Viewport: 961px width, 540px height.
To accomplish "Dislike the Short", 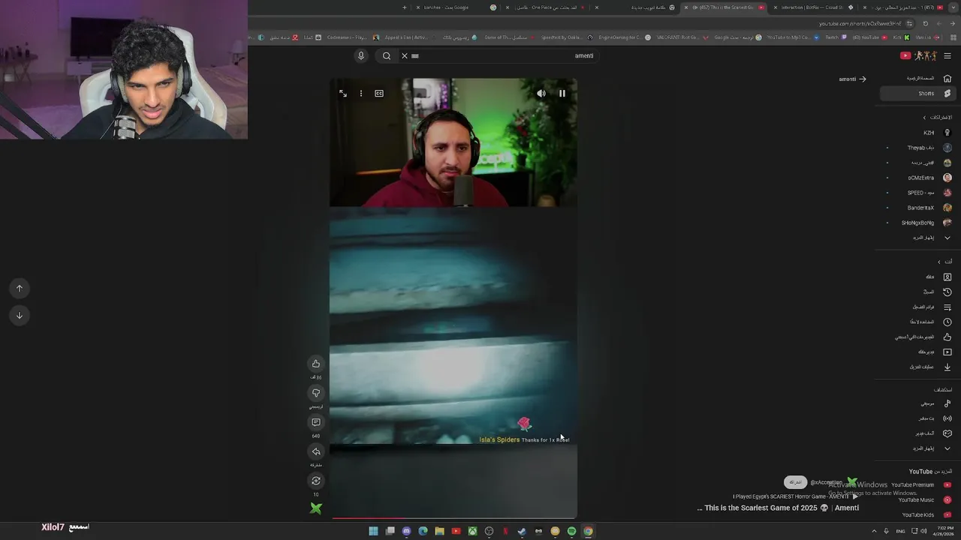I will 316,393.
